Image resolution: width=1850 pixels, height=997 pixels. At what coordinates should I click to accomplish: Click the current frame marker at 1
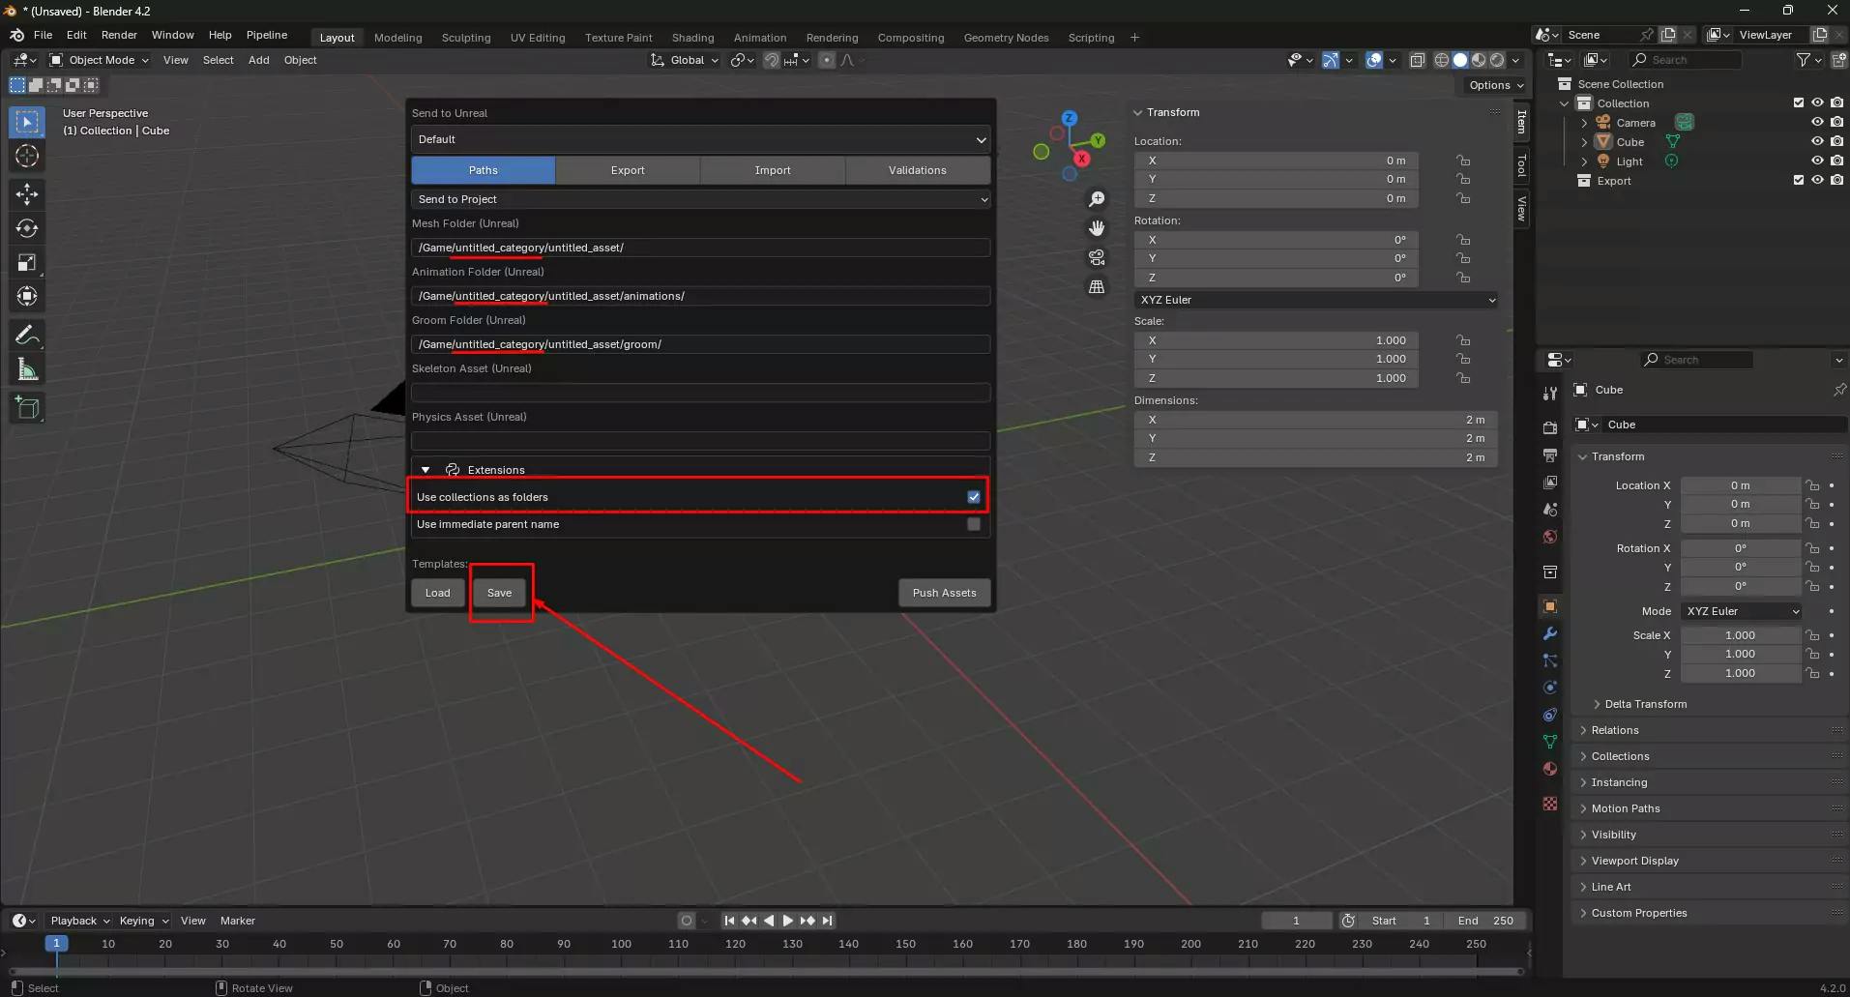click(56, 943)
